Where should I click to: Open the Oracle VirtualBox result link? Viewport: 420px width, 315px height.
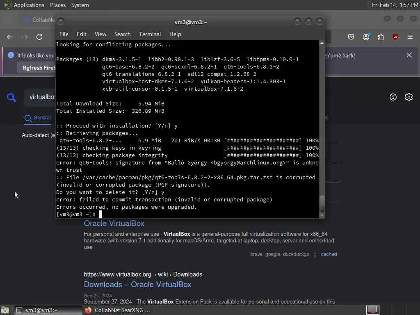click(114, 224)
